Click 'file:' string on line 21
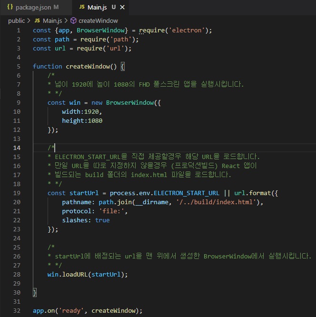316x317 pixels. pyautogui.click(x=111, y=211)
